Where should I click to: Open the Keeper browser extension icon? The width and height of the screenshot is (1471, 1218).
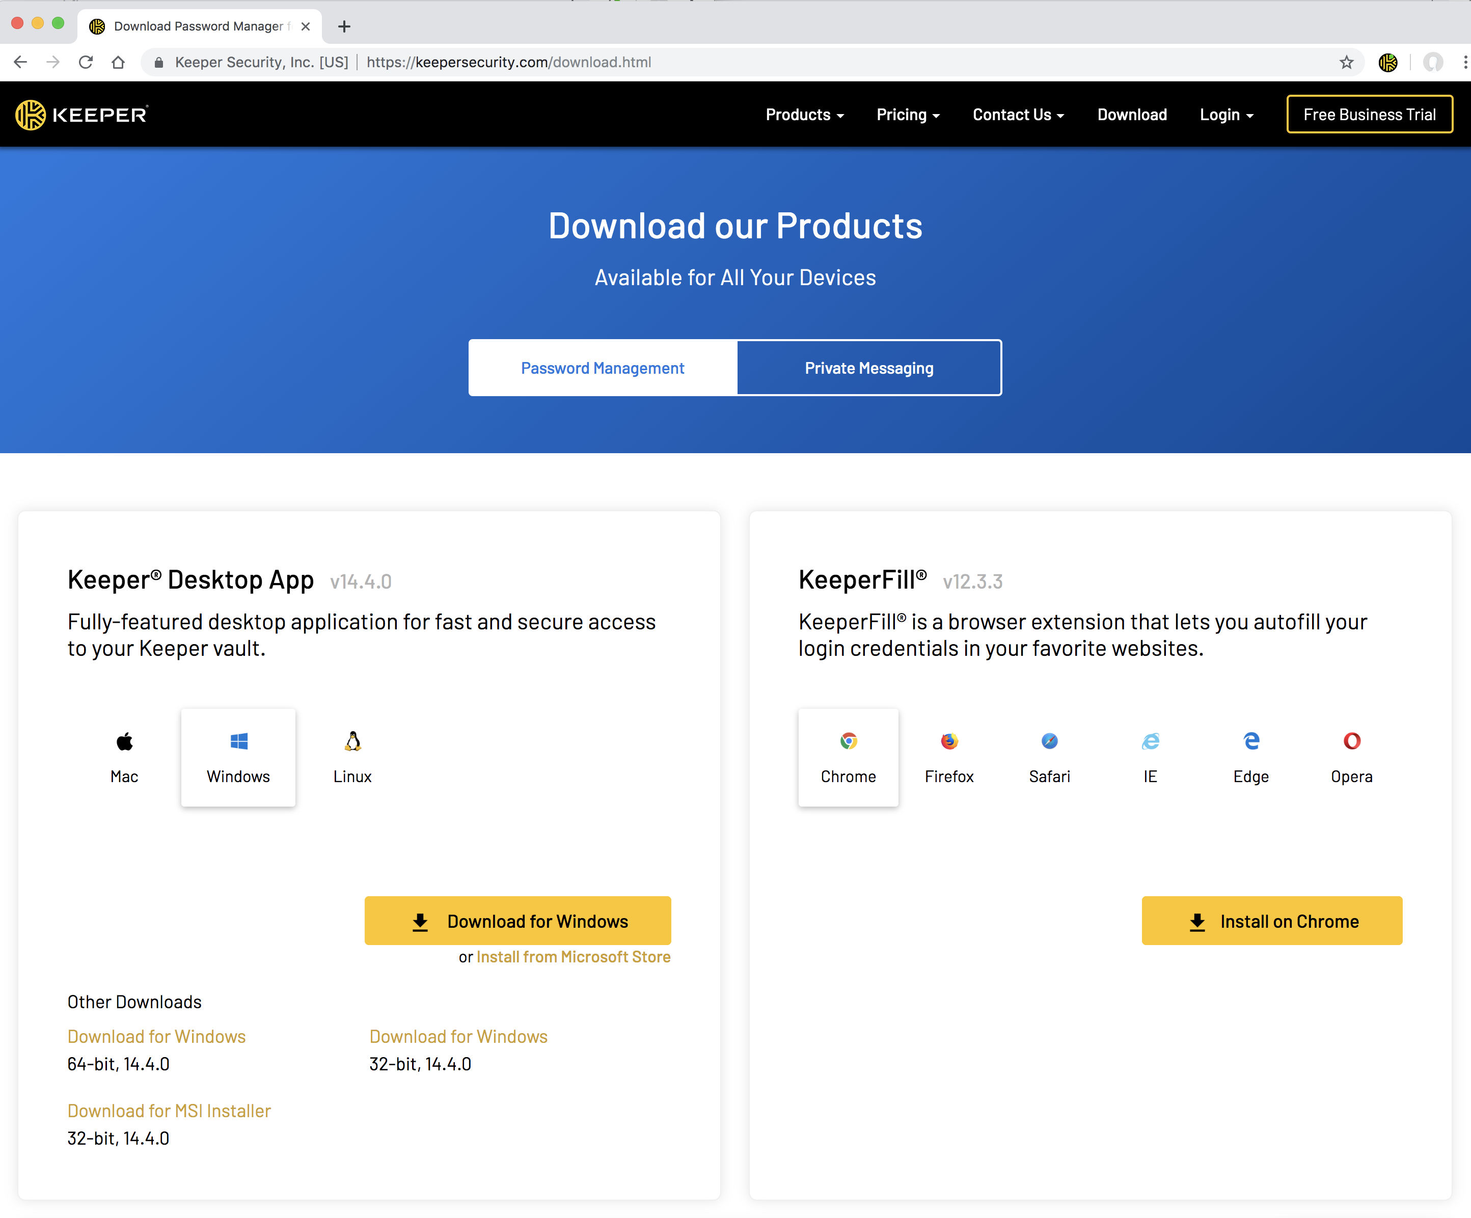tap(1387, 62)
